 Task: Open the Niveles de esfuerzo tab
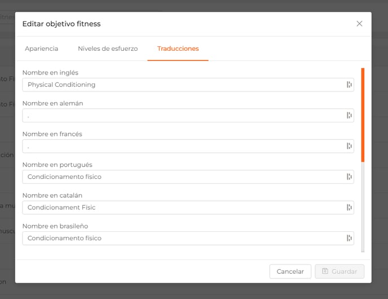coord(108,49)
